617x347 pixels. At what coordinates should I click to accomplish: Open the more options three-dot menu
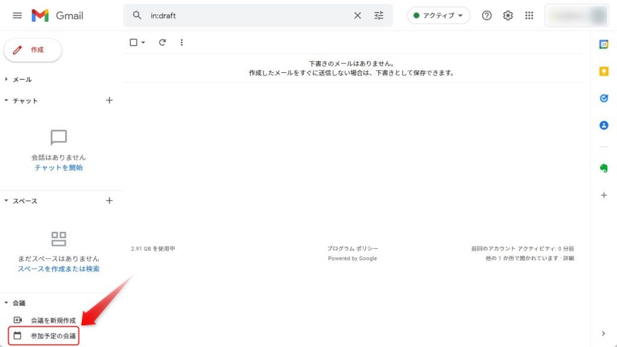click(x=181, y=42)
